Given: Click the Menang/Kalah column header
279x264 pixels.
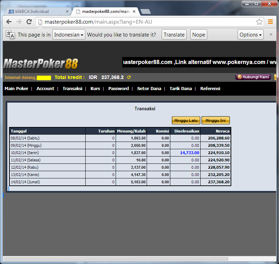Looking at the screenshot, I should (x=131, y=131).
